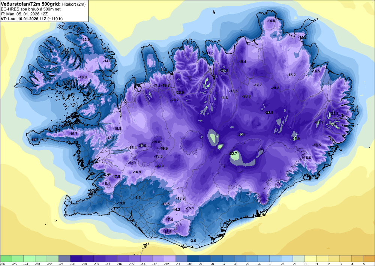Click the -15.8 temperature label
This screenshot has width=375, height=266.
117,129
